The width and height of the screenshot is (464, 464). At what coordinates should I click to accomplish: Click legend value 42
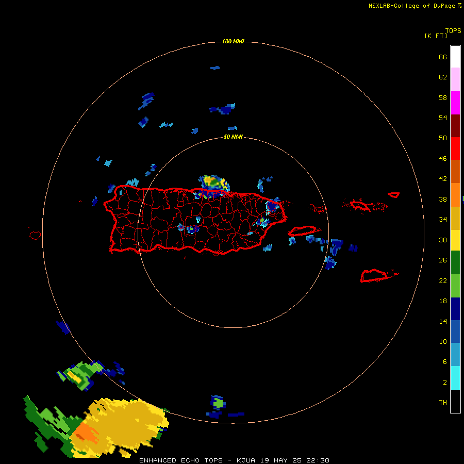click(x=443, y=179)
